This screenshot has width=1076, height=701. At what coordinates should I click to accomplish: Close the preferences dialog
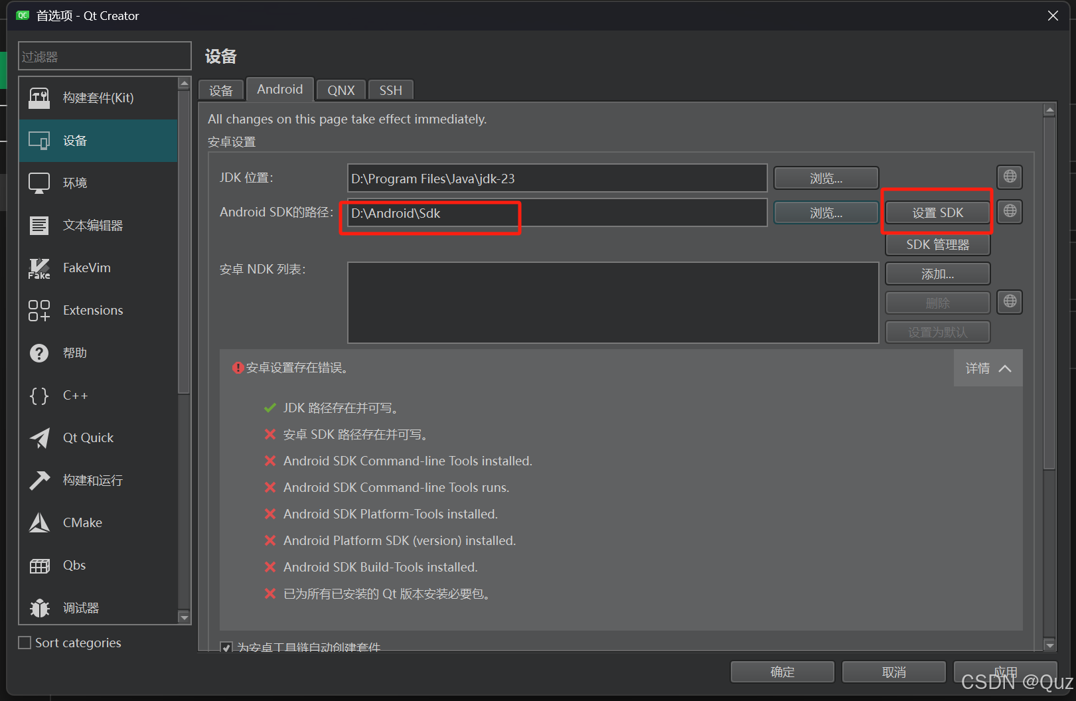(x=1053, y=15)
